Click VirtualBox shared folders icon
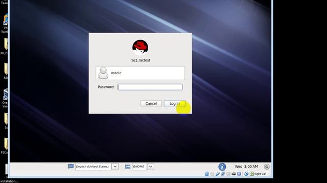The height and width of the screenshot is (183, 327). click(228, 174)
